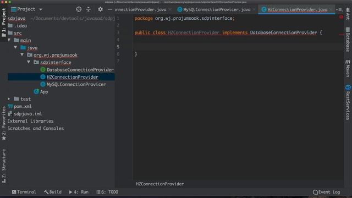The height and width of the screenshot is (198, 352).
Task: Select the App class file
Action: tap(41, 92)
